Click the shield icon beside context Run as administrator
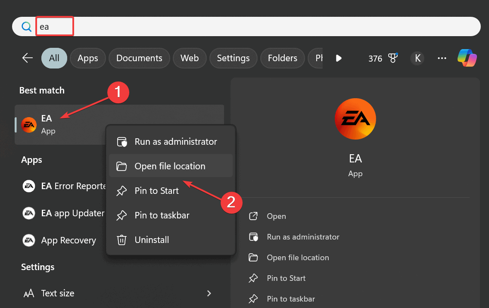This screenshot has width=489, height=308. [122, 142]
